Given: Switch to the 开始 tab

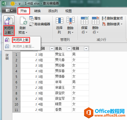Looking at the screenshot, I should [x=24, y=11].
